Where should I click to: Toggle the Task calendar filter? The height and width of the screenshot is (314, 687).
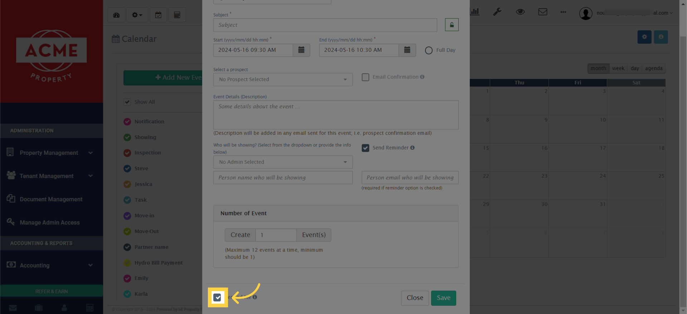pyautogui.click(x=127, y=200)
